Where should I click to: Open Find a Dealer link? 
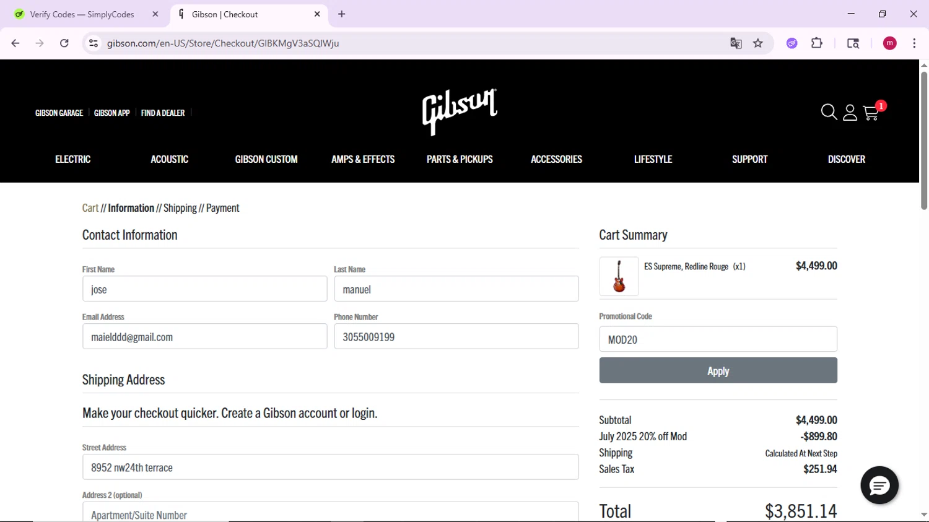(x=163, y=113)
